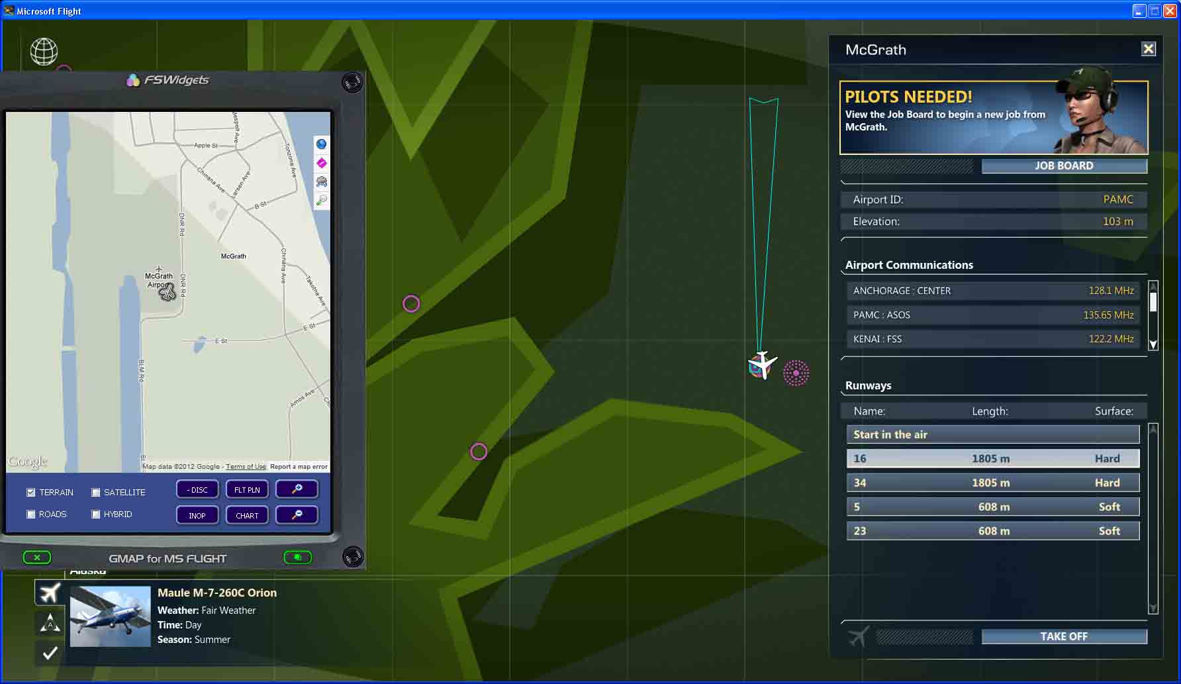The height and width of the screenshot is (684, 1181).
Task: Click the communications list scrollbar thumb
Action: pyautogui.click(x=1153, y=302)
